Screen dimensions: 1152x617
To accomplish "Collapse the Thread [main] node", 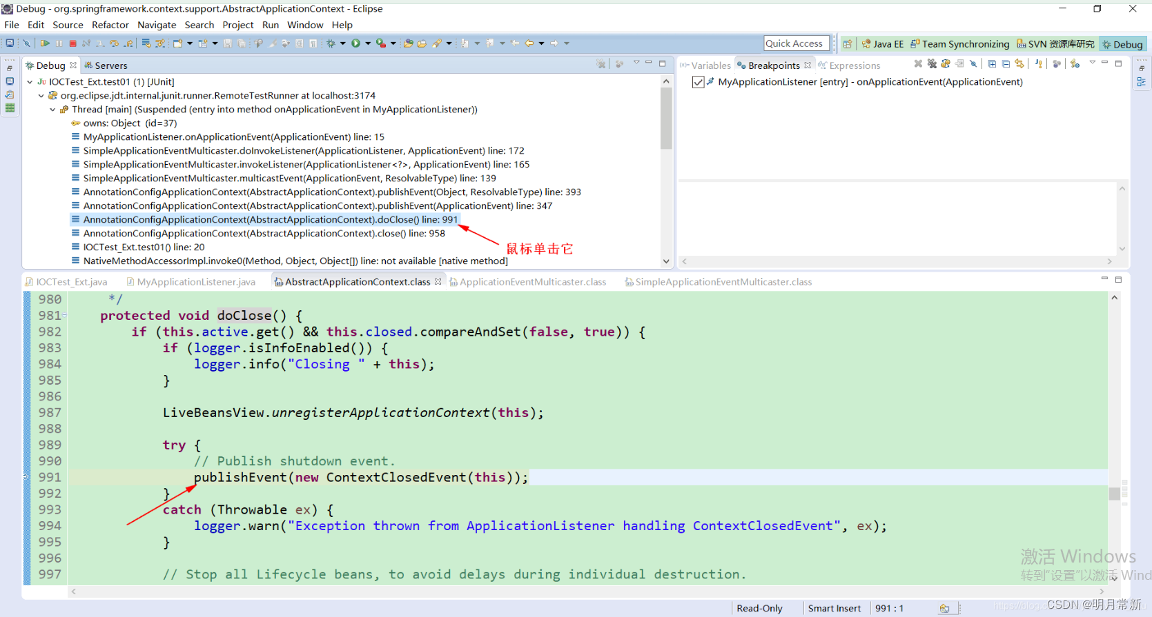I will point(52,109).
